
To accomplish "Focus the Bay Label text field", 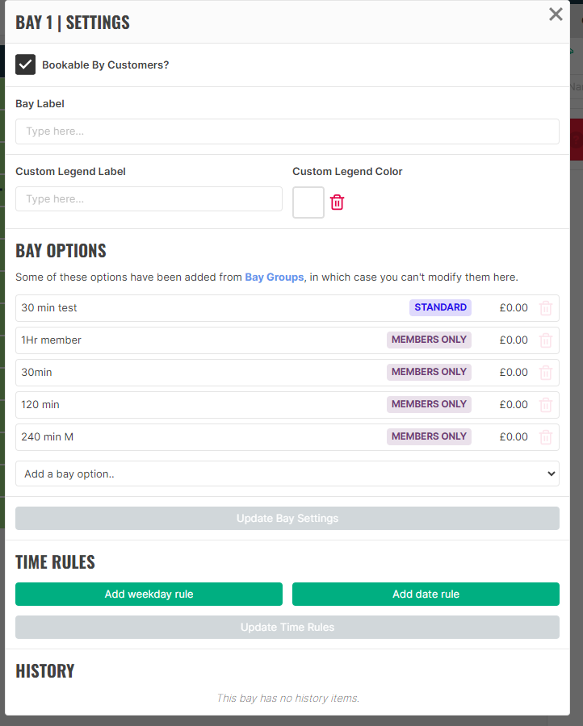I will click(287, 131).
